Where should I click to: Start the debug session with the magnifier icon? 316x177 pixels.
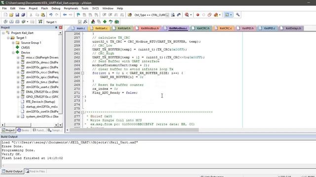point(187,15)
